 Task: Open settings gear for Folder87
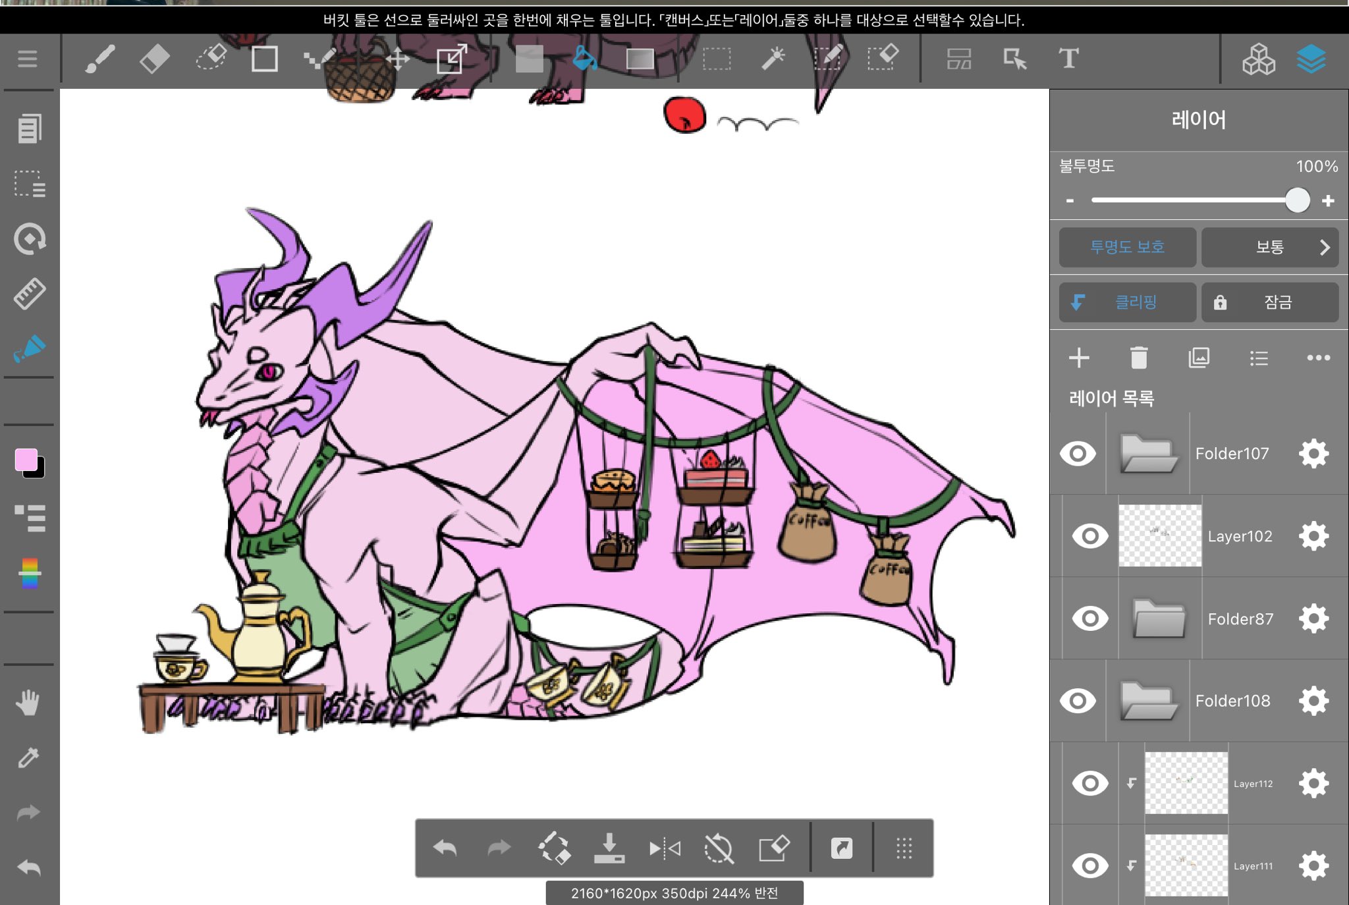pos(1313,618)
